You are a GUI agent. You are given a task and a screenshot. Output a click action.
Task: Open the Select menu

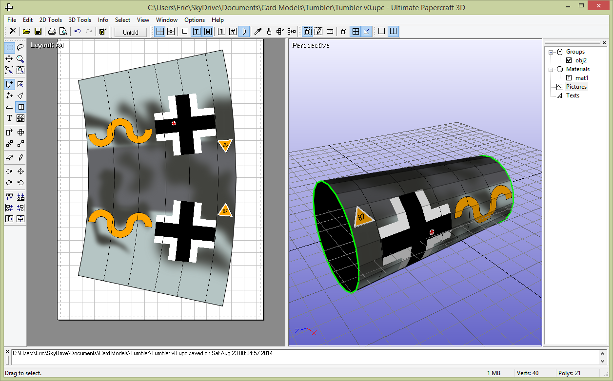pyautogui.click(x=122, y=20)
